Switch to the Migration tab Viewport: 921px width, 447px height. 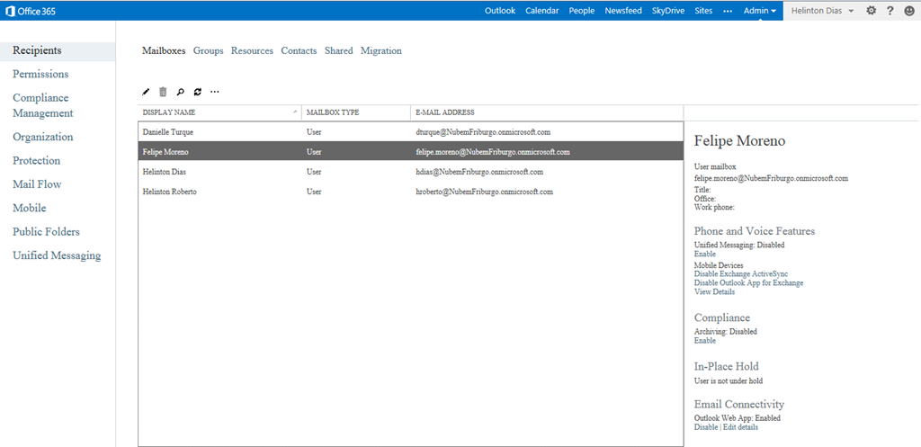pyautogui.click(x=381, y=51)
